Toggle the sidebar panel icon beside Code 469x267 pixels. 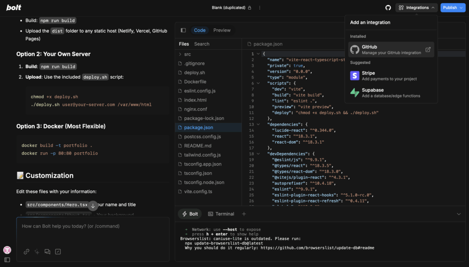[x=183, y=30]
